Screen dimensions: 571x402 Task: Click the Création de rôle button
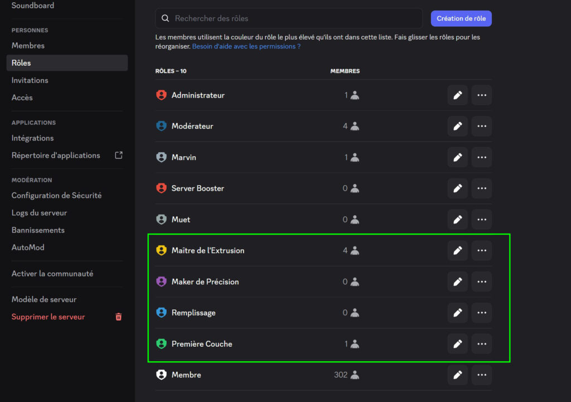461,18
